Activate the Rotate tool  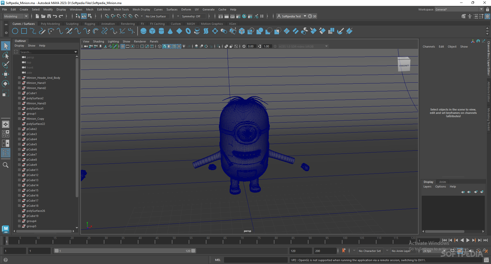pyautogui.click(x=6, y=84)
